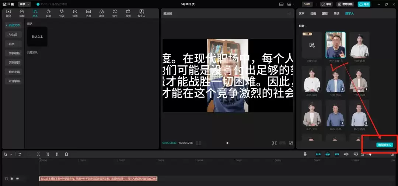This screenshot has height=186, width=398.
Task: Select the 默认文本 preset thumbnail
Action: pyautogui.click(x=37, y=37)
